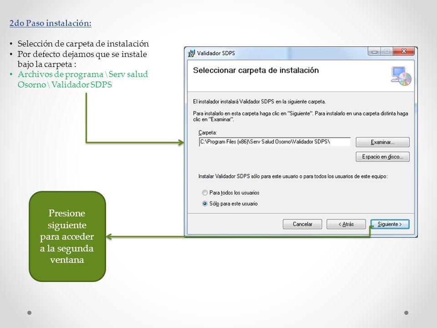Click the computer and disc installer icon
The image size is (437, 328).
coord(401,76)
